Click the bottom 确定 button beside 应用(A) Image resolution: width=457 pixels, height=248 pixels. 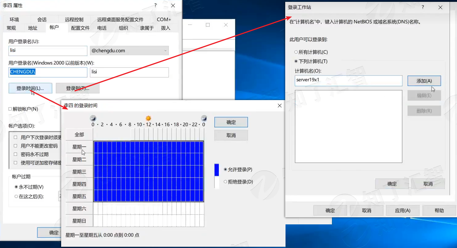pyautogui.click(x=330, y=211)
